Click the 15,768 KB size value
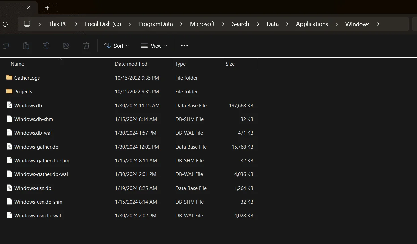The image size is (417, 244). [x=243, y=147]
